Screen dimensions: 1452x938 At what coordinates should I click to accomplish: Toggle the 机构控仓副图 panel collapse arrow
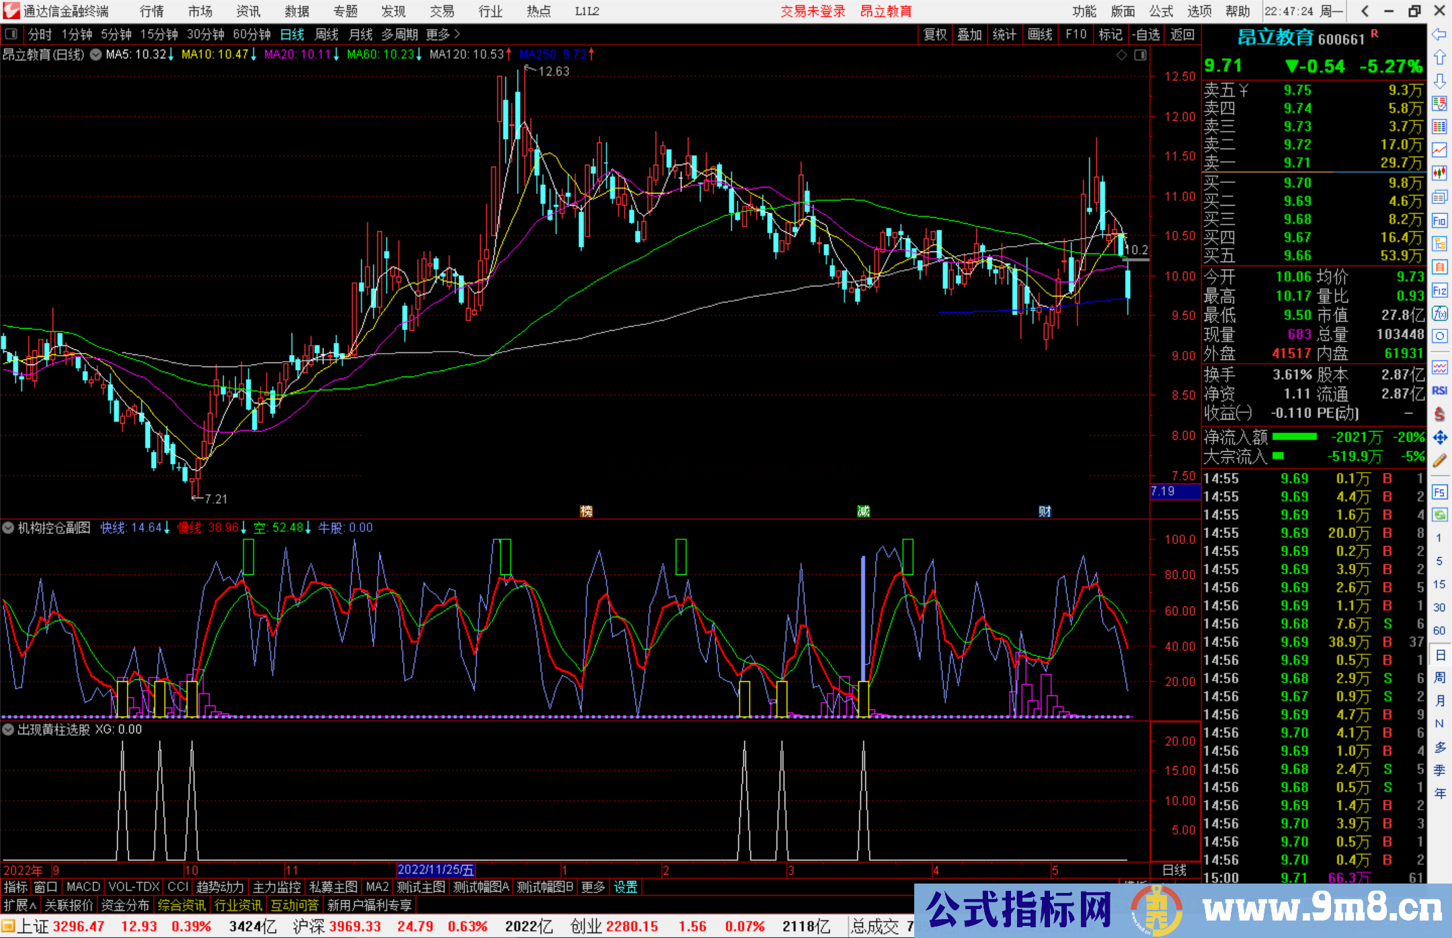point(7,527)
